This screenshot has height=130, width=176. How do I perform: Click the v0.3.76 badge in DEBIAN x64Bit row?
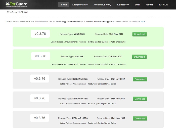[40, 98]
